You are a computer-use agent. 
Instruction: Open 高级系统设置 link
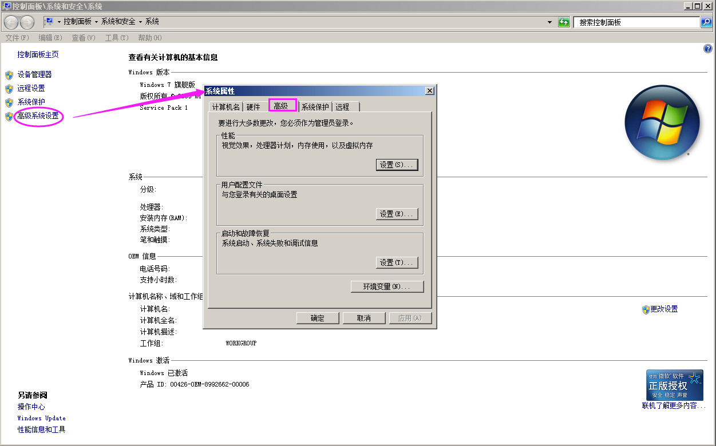pos(38,116)
